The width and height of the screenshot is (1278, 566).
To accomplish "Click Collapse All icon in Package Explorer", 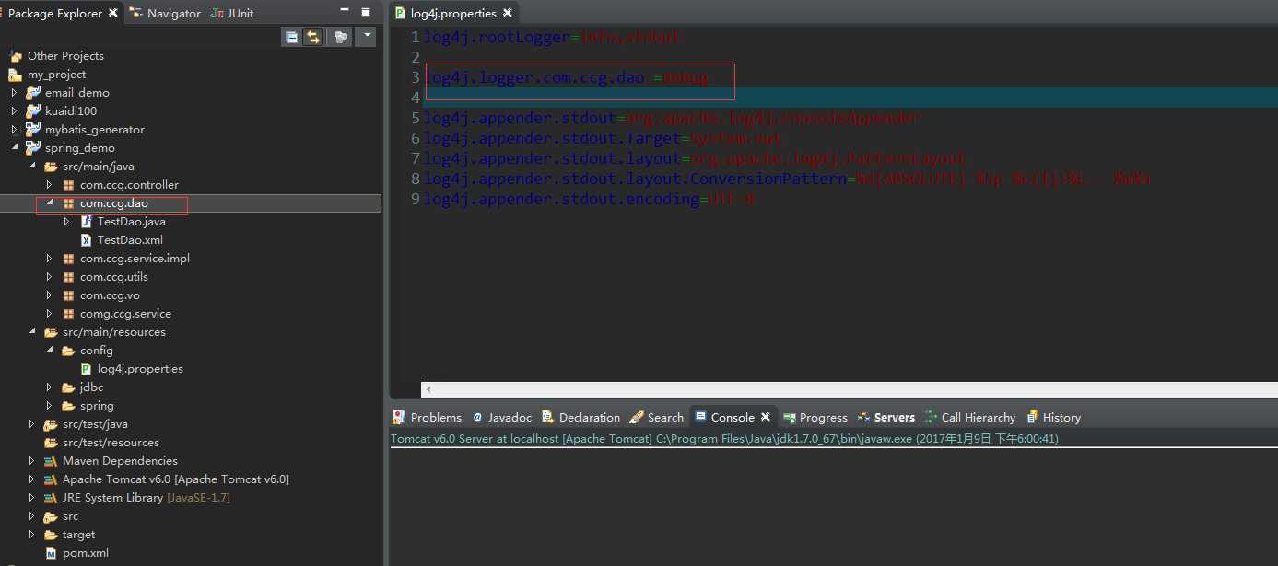I will pos(292,37).
